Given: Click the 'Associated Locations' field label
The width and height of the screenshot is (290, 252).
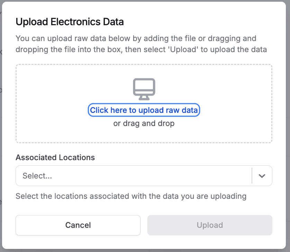Looking at the screenshot, I should click(x=55, y=157).
